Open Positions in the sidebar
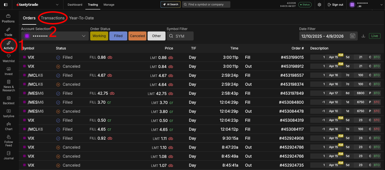385x170 pixels. [x=8, y=19]
